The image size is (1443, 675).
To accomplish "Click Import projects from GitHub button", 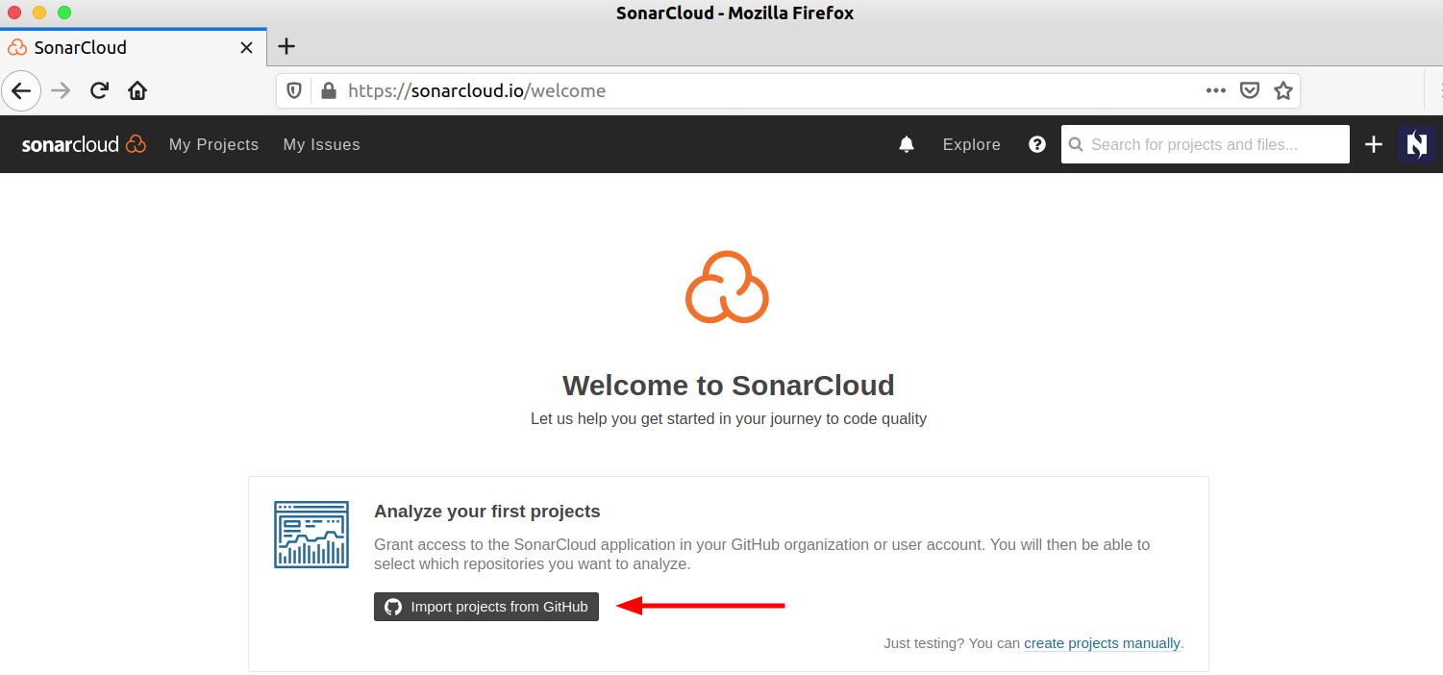I will pos(486,607).
